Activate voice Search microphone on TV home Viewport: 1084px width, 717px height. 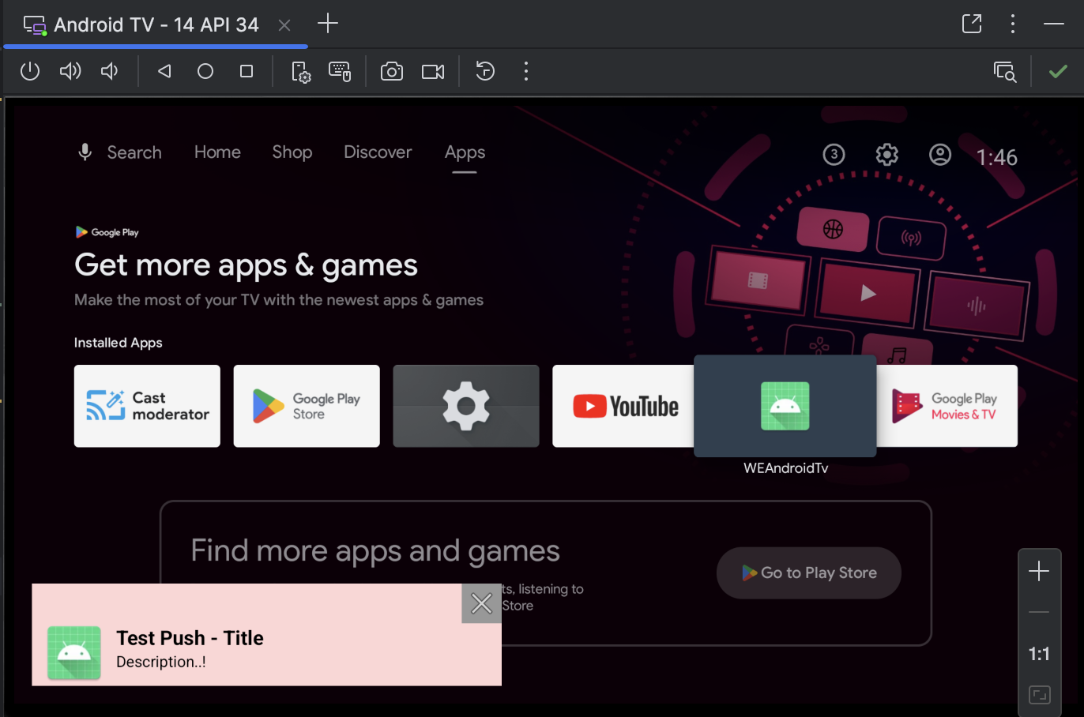click(85, 152)
